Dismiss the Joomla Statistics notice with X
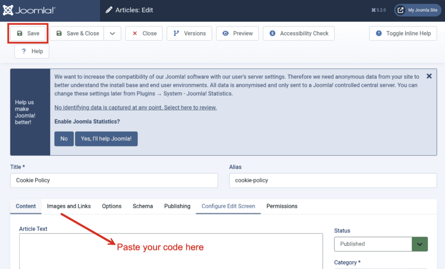 click(x=429, y=76)
